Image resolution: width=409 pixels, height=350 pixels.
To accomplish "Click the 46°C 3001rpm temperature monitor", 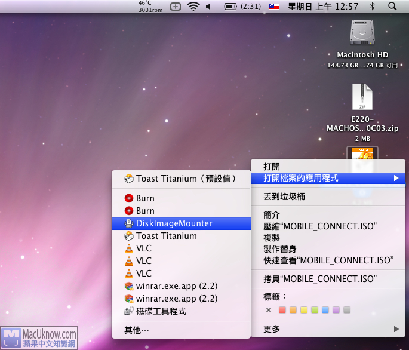I will click(x=150, y=6).
